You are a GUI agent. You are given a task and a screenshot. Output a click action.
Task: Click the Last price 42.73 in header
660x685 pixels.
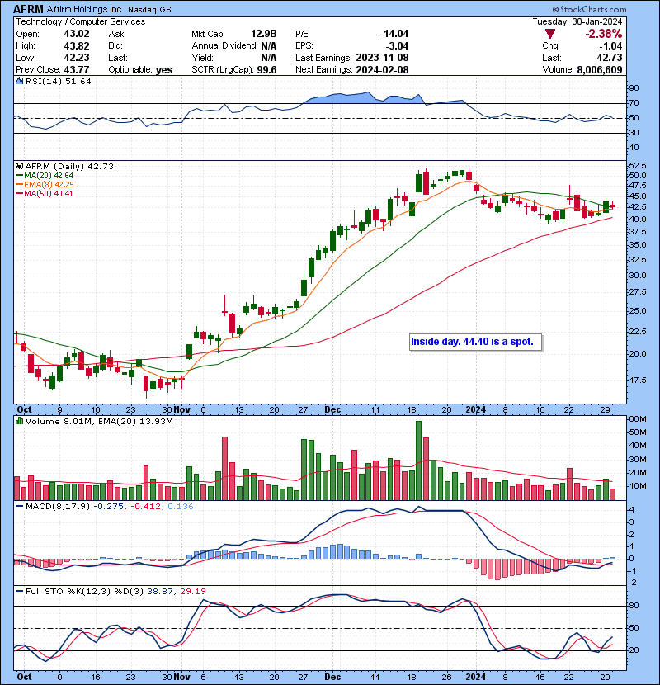coord(610,58)
